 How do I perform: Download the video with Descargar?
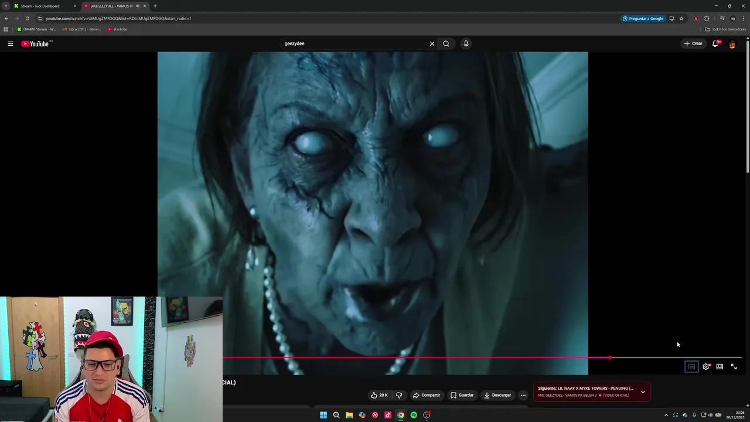(497, 395)
